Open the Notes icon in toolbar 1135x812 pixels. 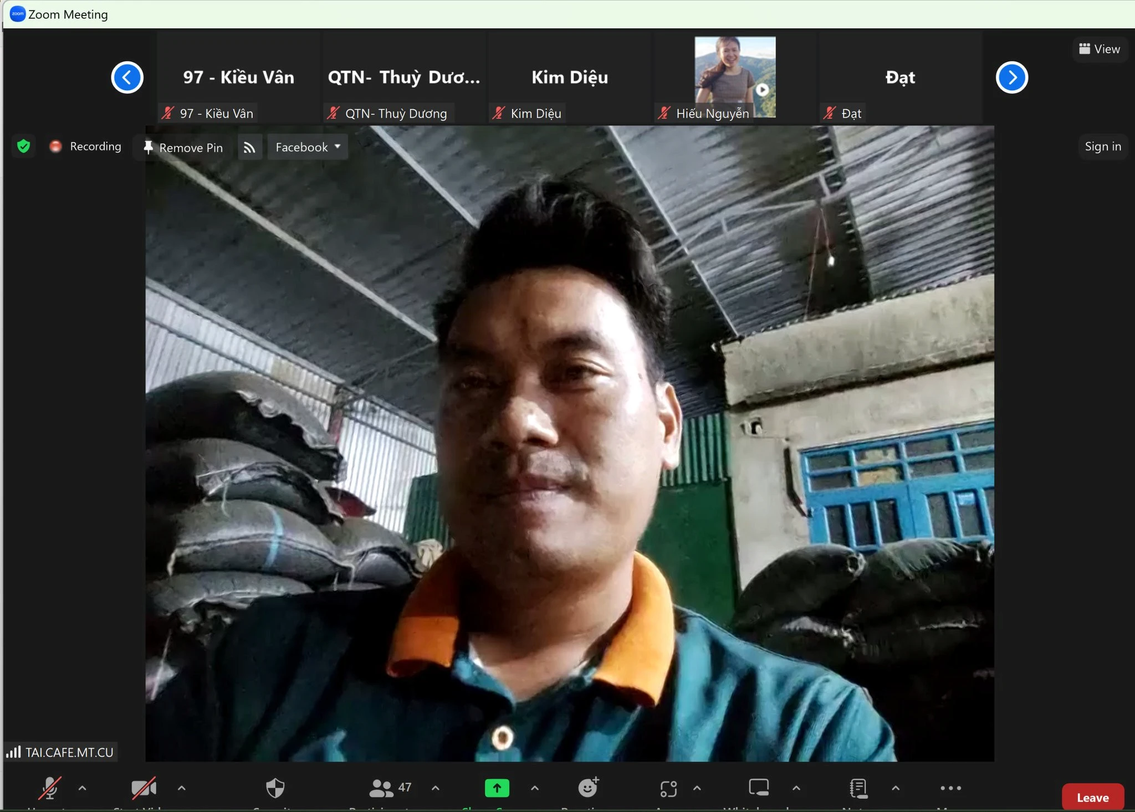[x=858, y=788]
